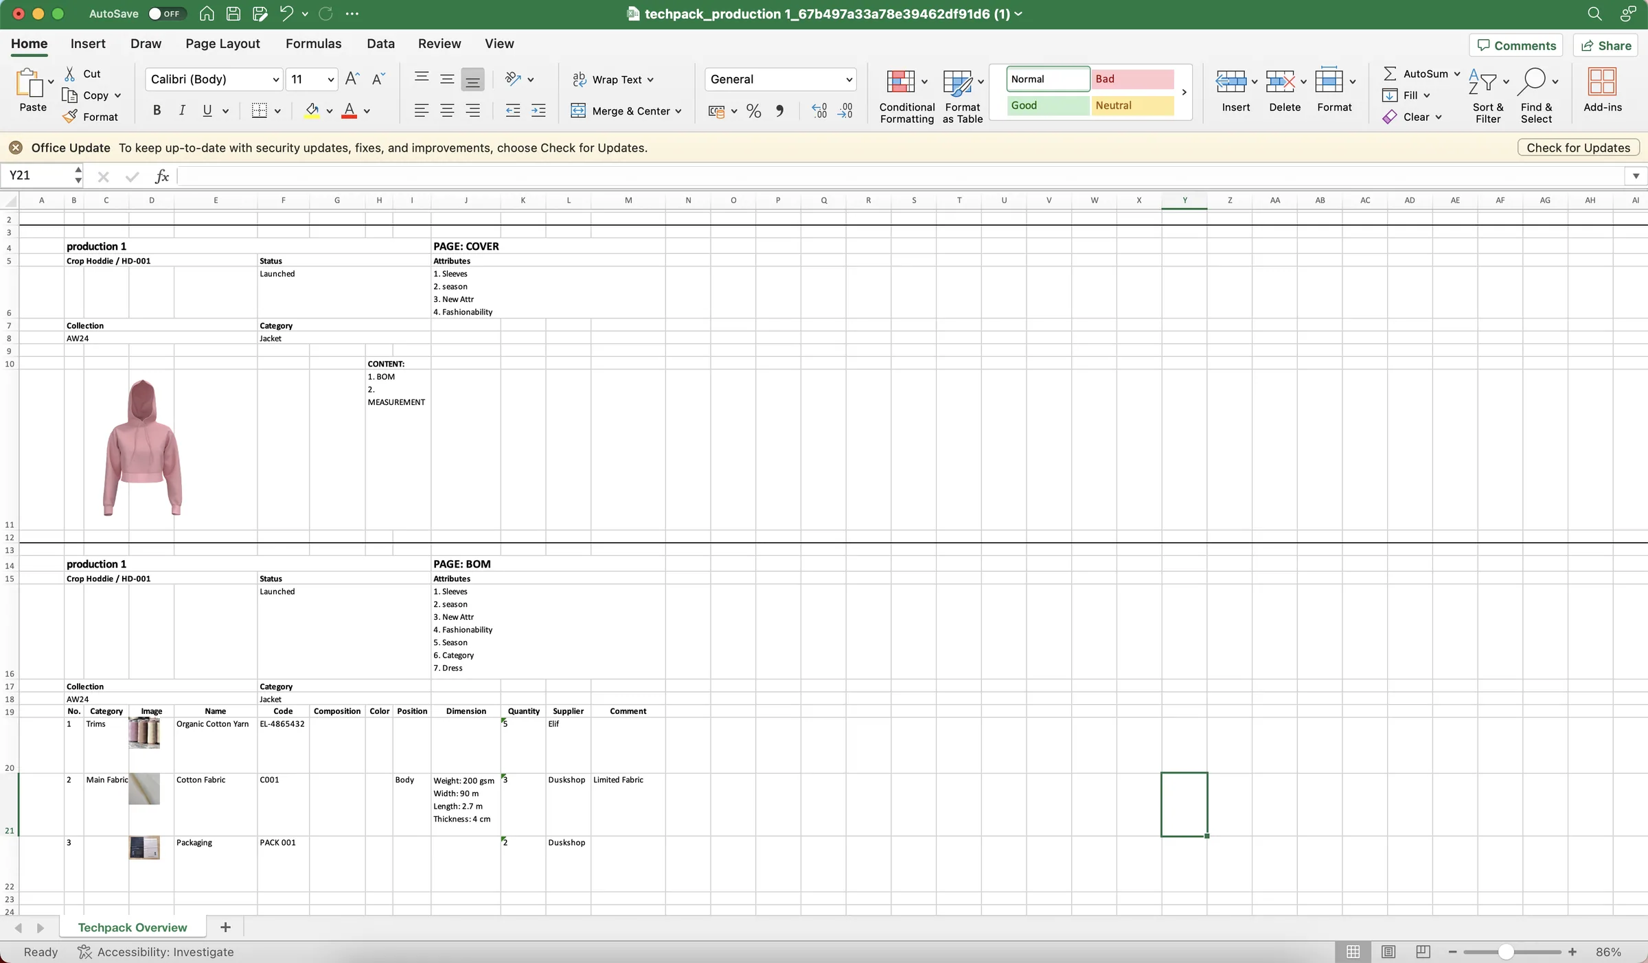Viewport: 1648px width, 963px height.
Task: Expand the Wrap Text dropdown arrow
Action: [650, 80]
